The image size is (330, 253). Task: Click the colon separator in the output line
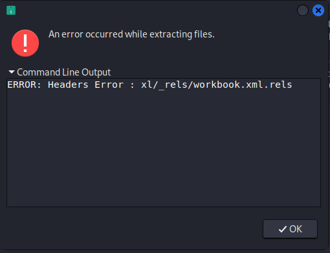point(133,85)
